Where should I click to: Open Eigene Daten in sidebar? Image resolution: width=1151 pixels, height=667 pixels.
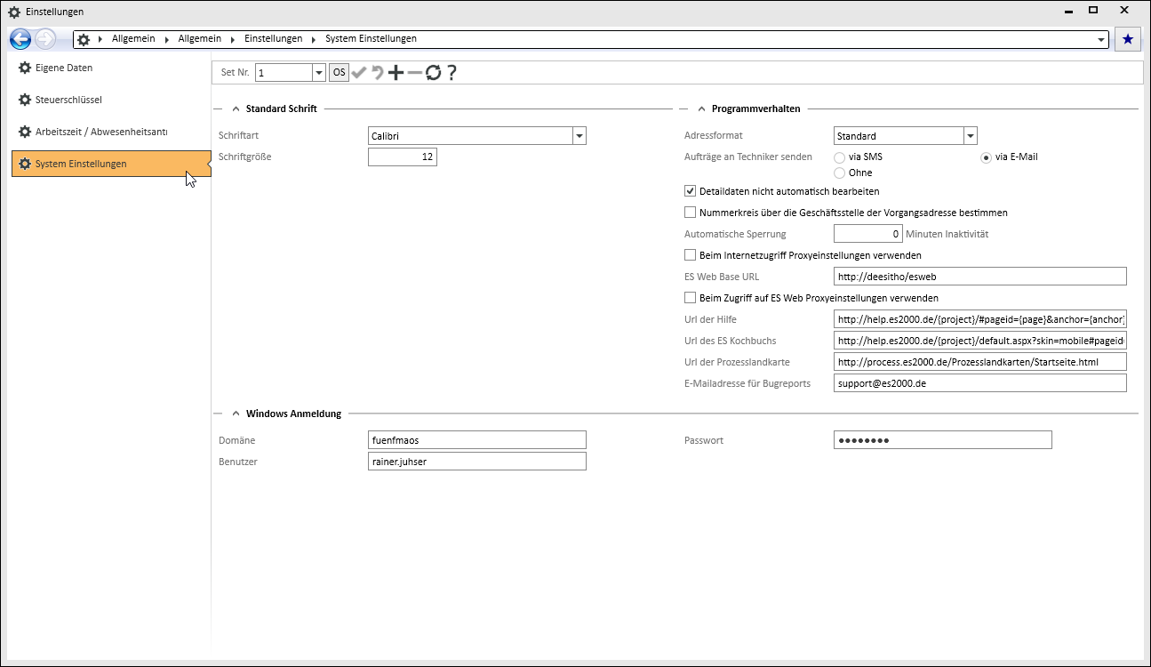(x=64, y=68)
